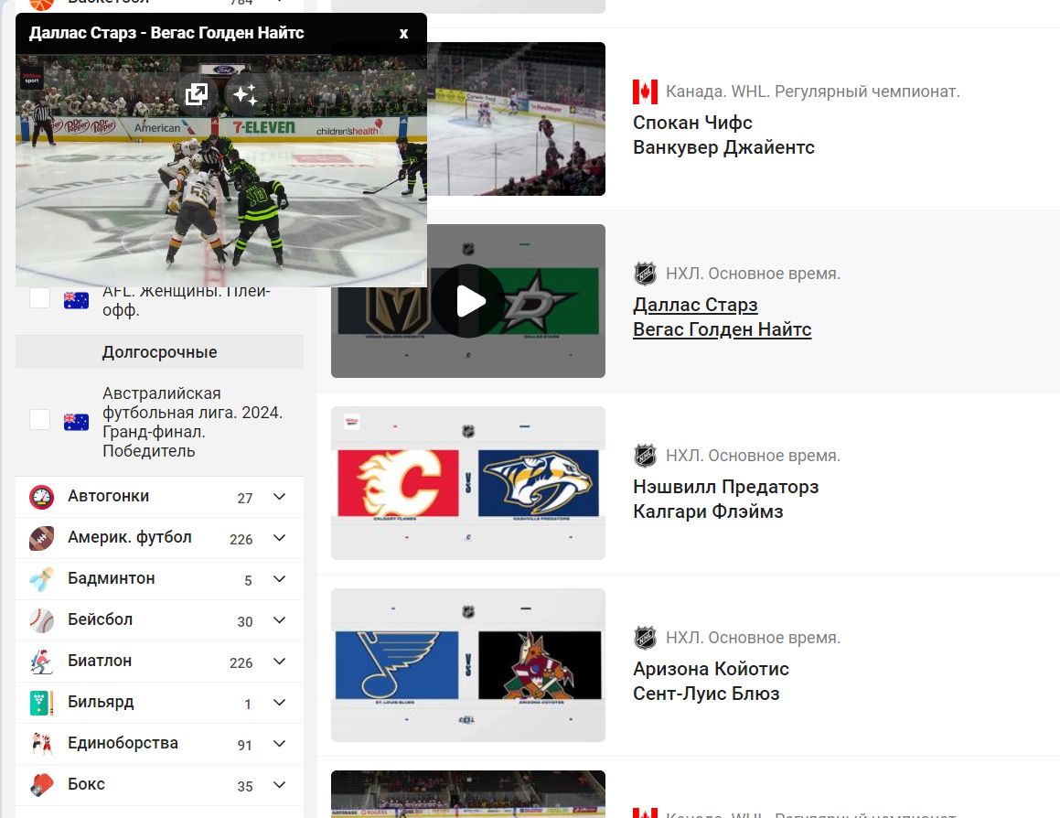Screen dimensions: 1060x818
Task: Open the Автогонки sport section
Action: click(108, 496)
